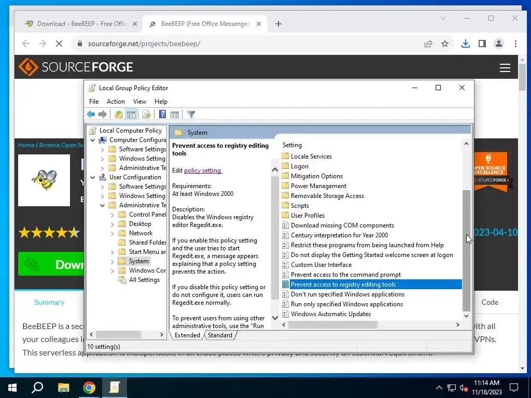The width and height of the screenshot is (531, 398).
Task: Close the Download - BeeBEEP tab in Chrome
Action: coord(135,24)
